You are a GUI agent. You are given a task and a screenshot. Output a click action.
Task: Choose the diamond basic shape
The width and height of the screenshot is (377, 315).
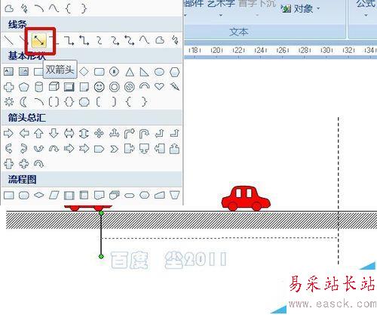84,72
